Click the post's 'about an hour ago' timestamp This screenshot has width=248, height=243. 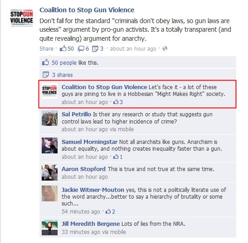click(133, 49)
